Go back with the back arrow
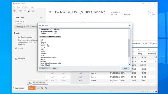Screen dimensions: 168x94 coord(20,11)
